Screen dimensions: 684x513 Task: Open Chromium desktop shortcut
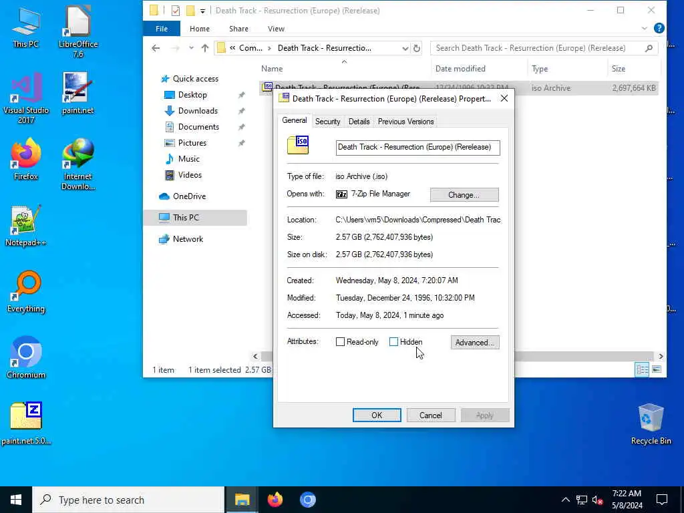pyautogui.click(x=26, y=358)
